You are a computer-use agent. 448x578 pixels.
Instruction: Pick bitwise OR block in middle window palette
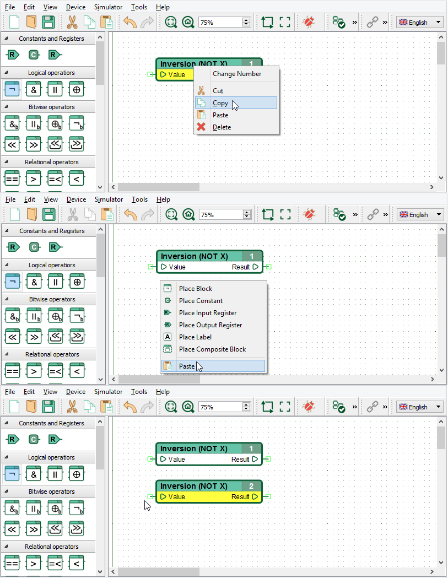(x=34, y=316)
